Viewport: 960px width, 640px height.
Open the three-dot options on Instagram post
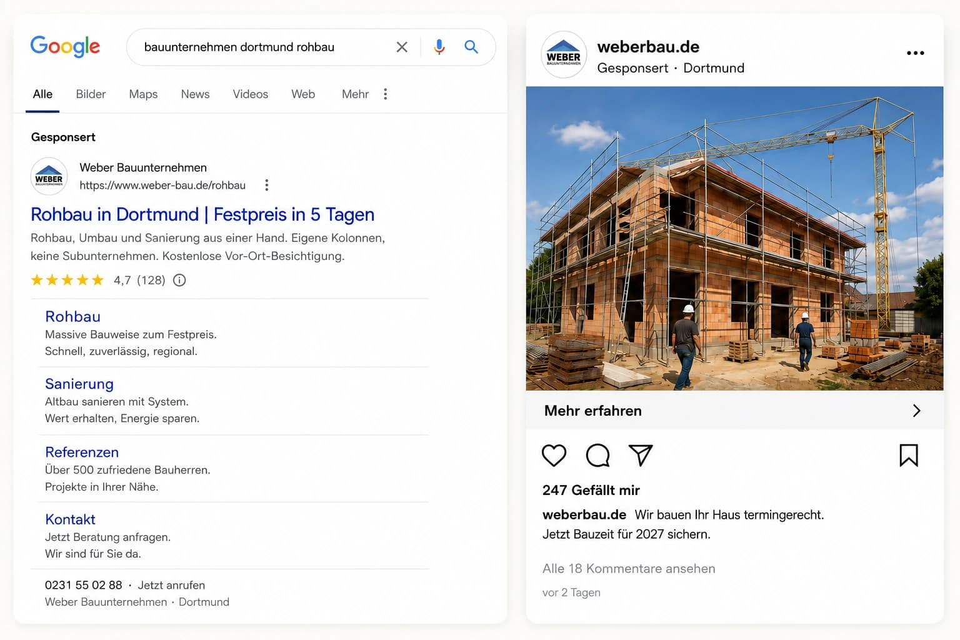916,53
